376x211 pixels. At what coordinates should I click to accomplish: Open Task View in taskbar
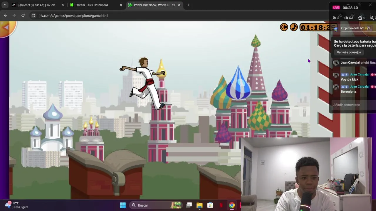pyautogui.click(x=189, y=205)
